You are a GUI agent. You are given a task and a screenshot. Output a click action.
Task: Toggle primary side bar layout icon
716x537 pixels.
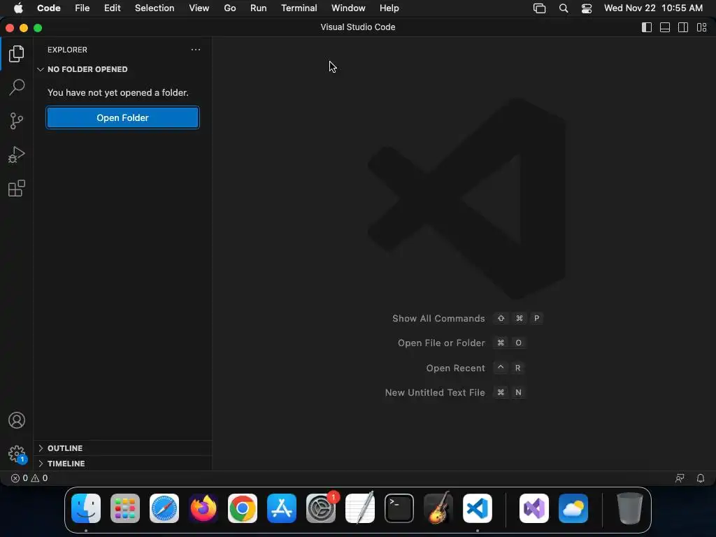(647, 27)
